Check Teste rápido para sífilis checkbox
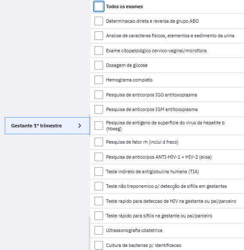 click(99, 216)
